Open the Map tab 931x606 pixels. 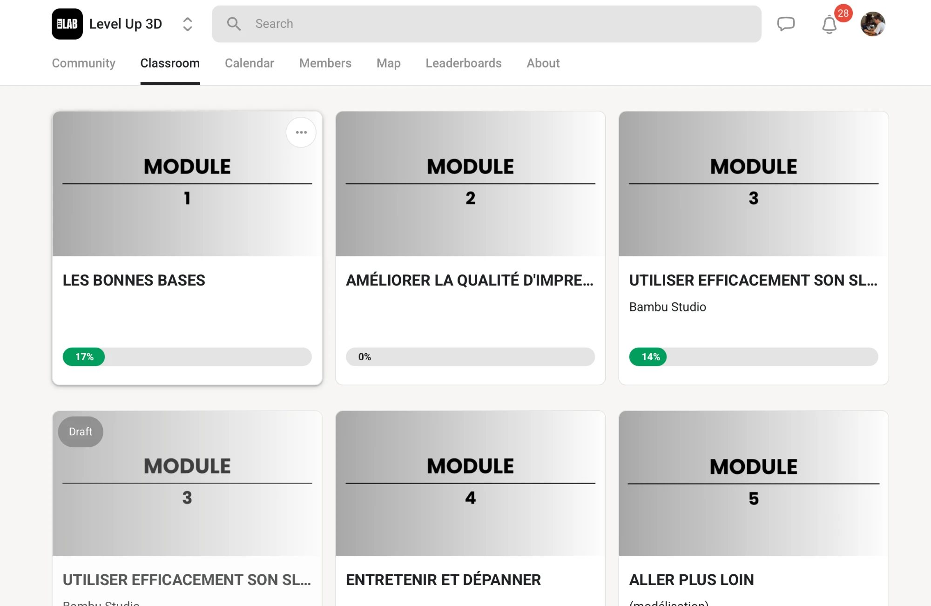[389, 63]
